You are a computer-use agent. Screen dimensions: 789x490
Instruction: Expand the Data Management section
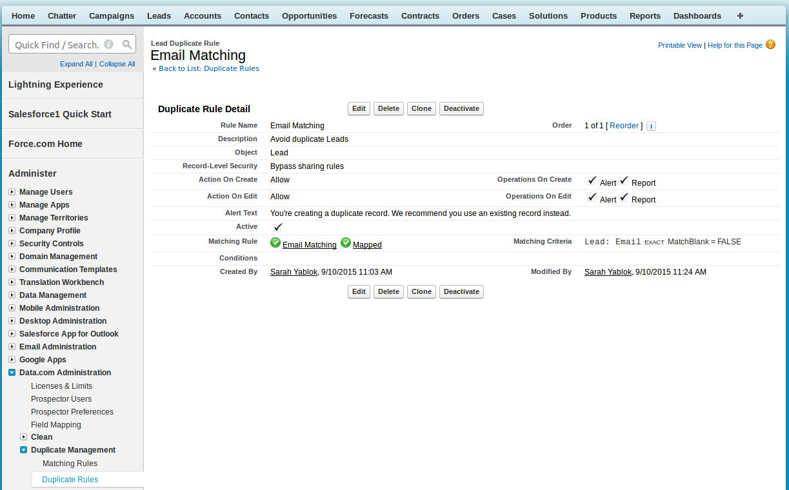coord(12,295)
